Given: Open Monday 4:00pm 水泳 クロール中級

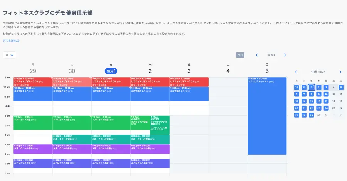Looking at the screenshot, I should tap(33, 149).
